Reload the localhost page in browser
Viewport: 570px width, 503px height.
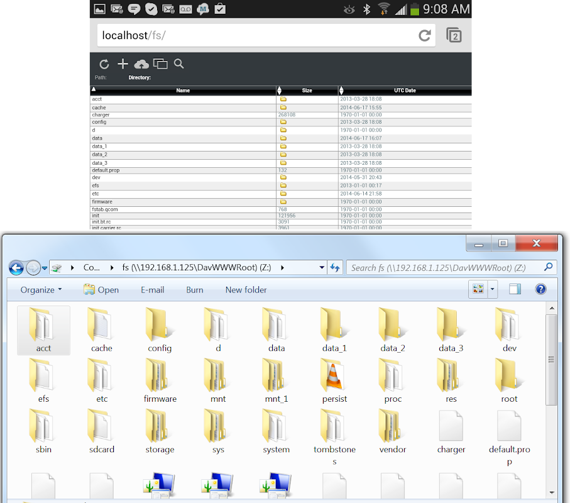click(425, 36)
